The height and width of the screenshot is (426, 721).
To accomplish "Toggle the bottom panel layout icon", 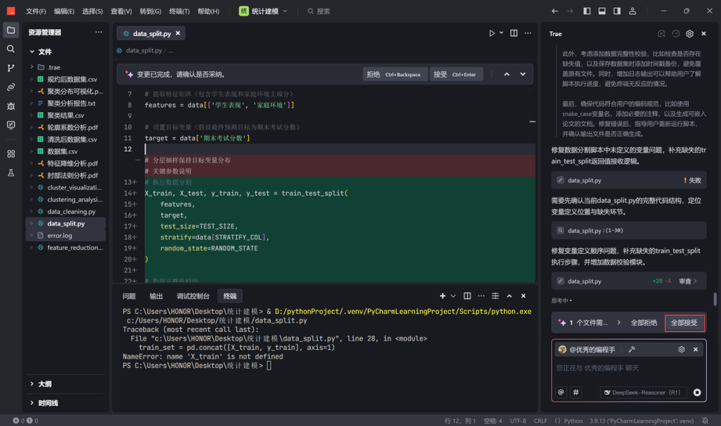I will 602,11.
